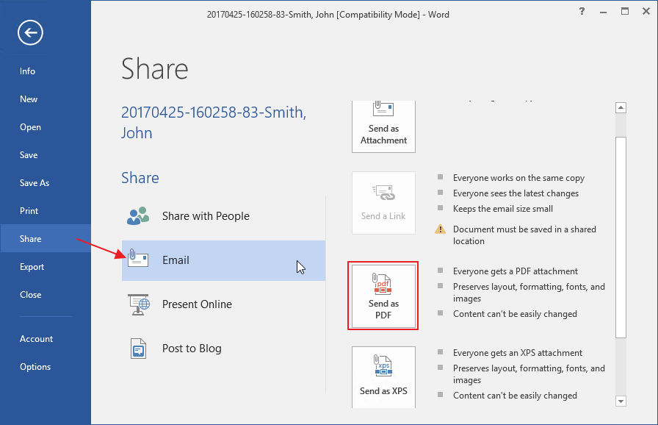
Task: Click the Send as PDF button
Action: [x=383, y=296]
